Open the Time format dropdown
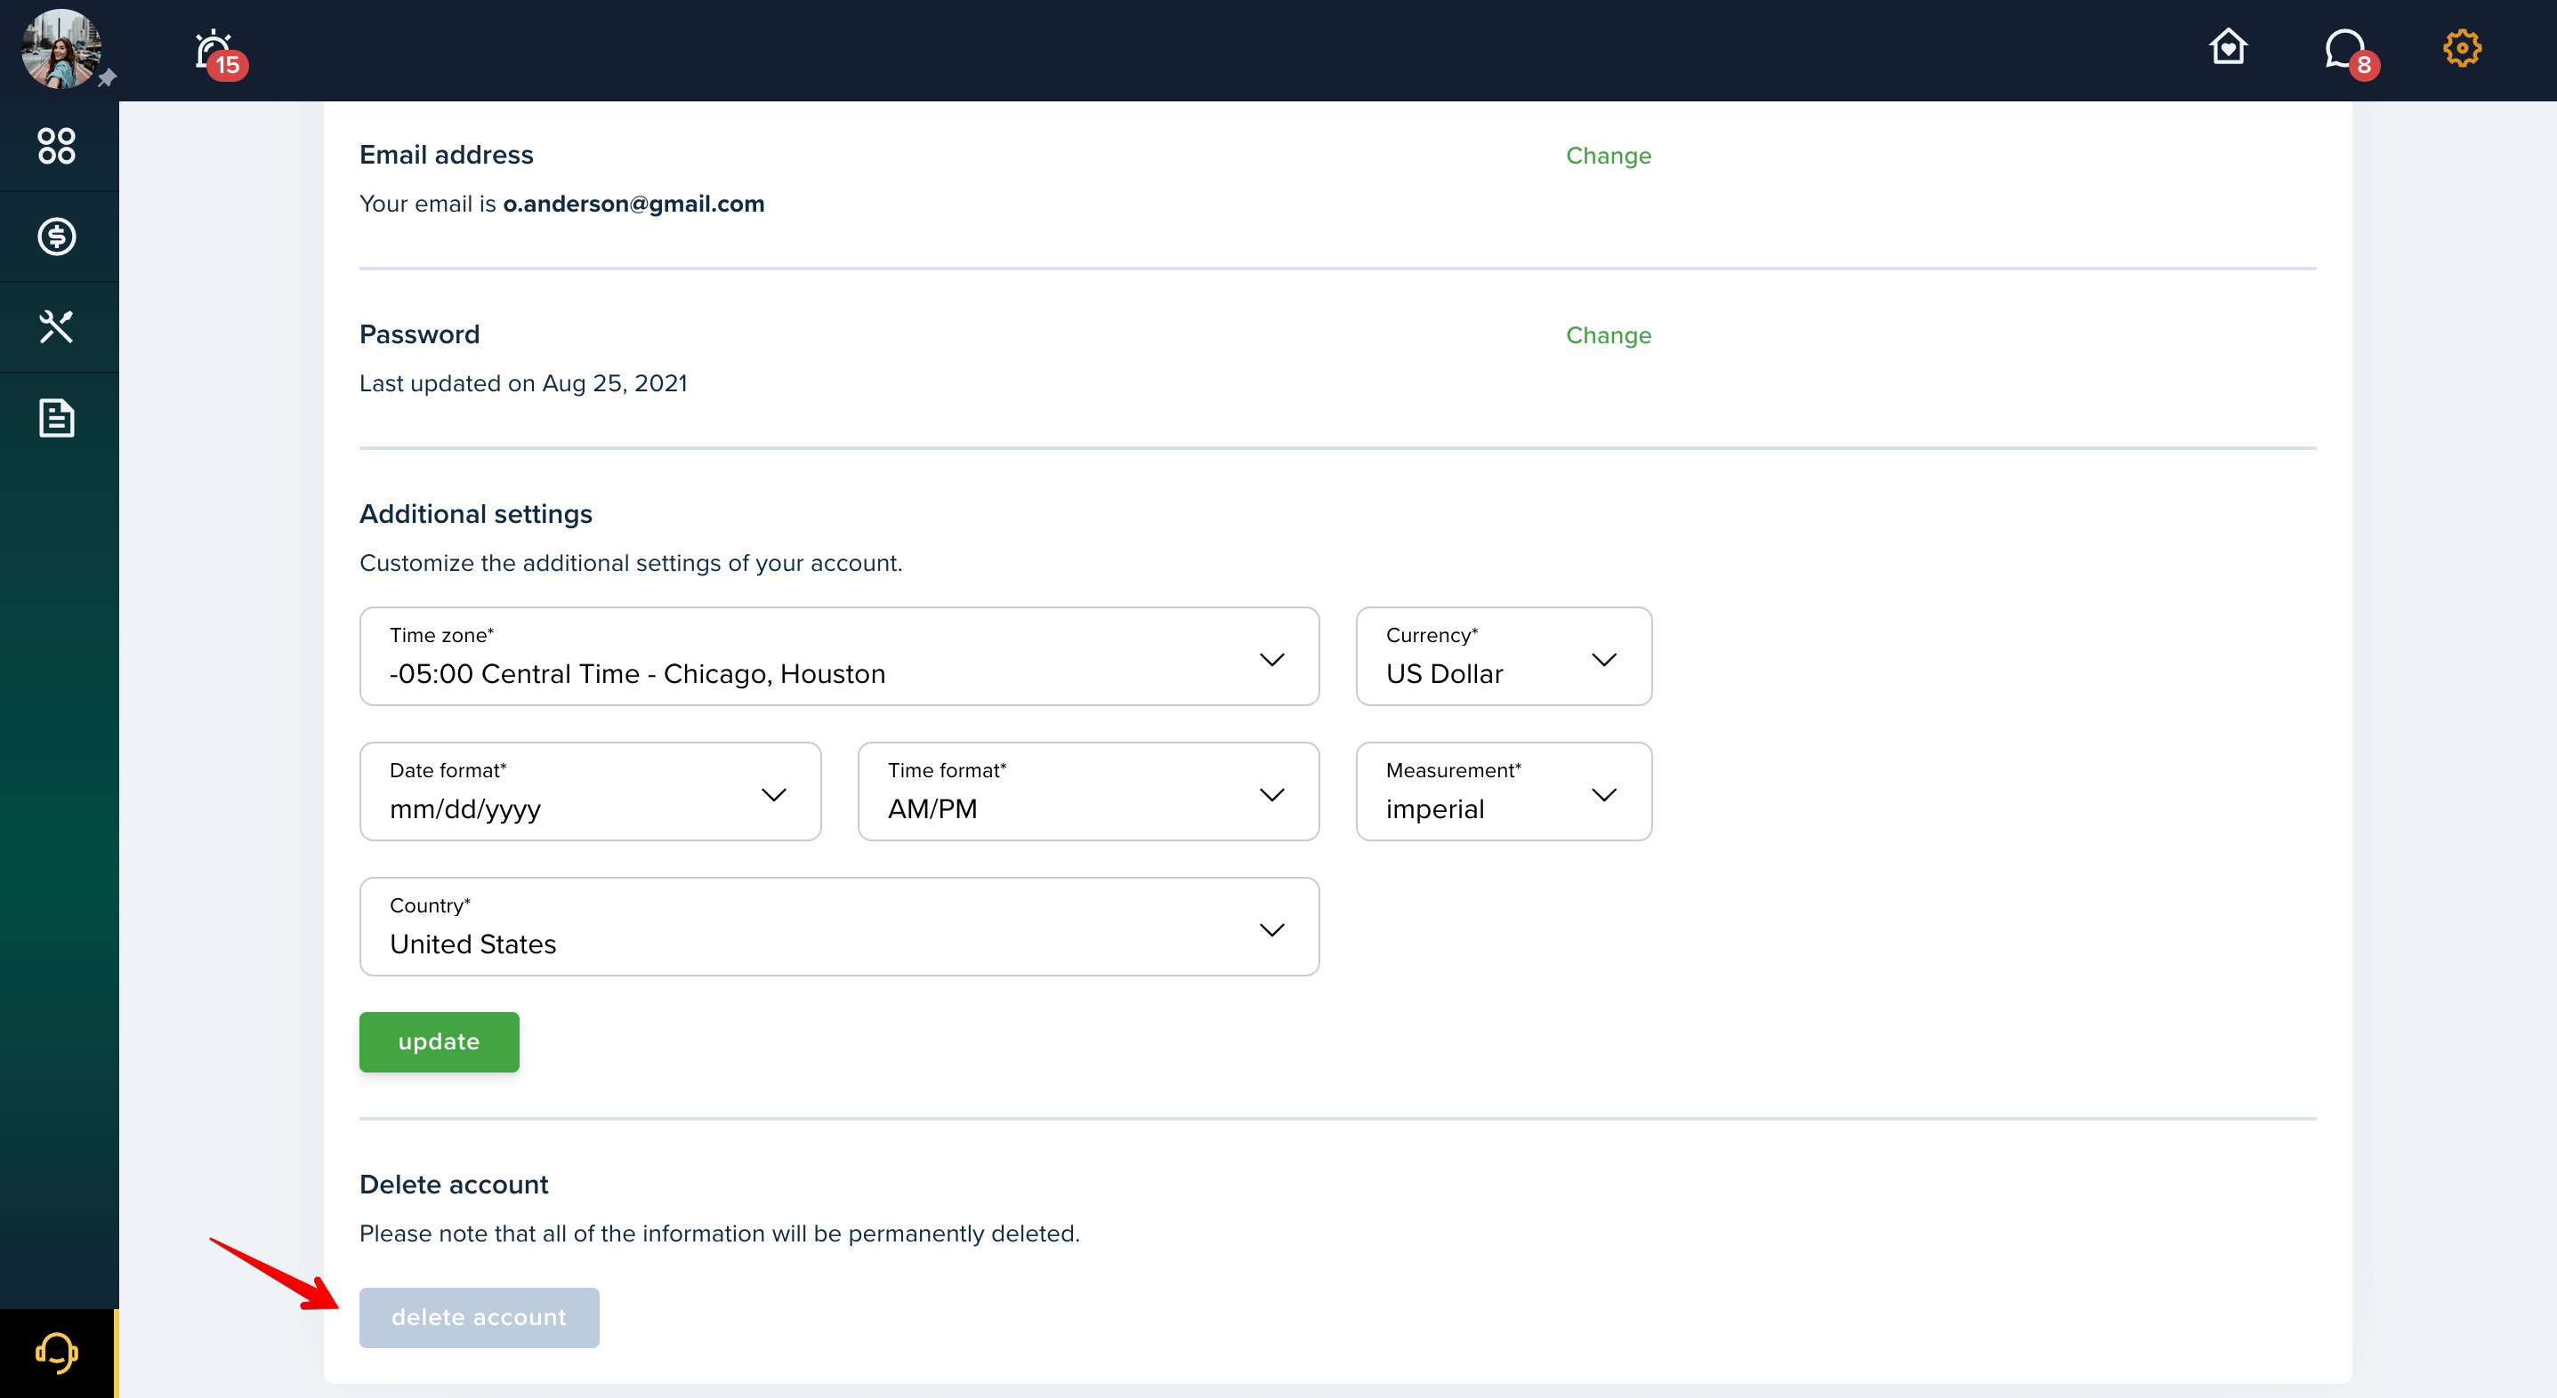Image resolution: width=2557 pixels, height=1398 pixels. pos(1088,791)
